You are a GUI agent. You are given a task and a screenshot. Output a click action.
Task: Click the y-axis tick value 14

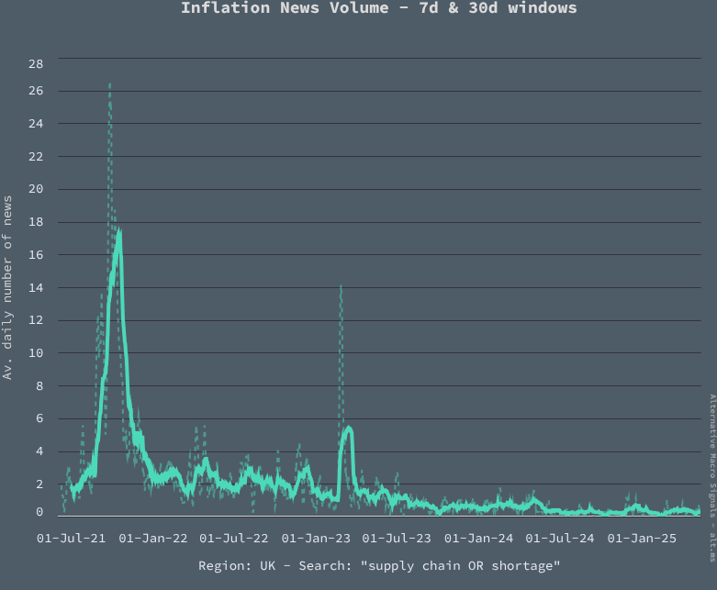(x=36, y=288)
